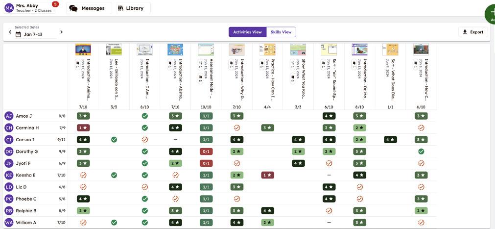Open Assessment Mode activity thumbnail
The height and width of the screenshot is (229, 495).
(x=206, y=50)
